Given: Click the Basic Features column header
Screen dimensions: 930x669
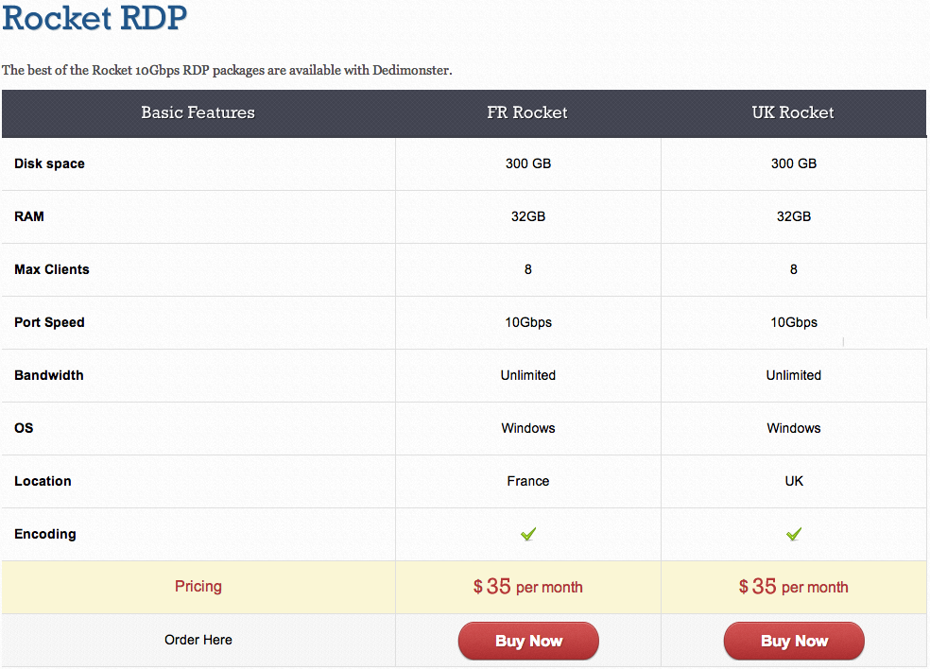Looking at the screenshot, I should point(198,112).
